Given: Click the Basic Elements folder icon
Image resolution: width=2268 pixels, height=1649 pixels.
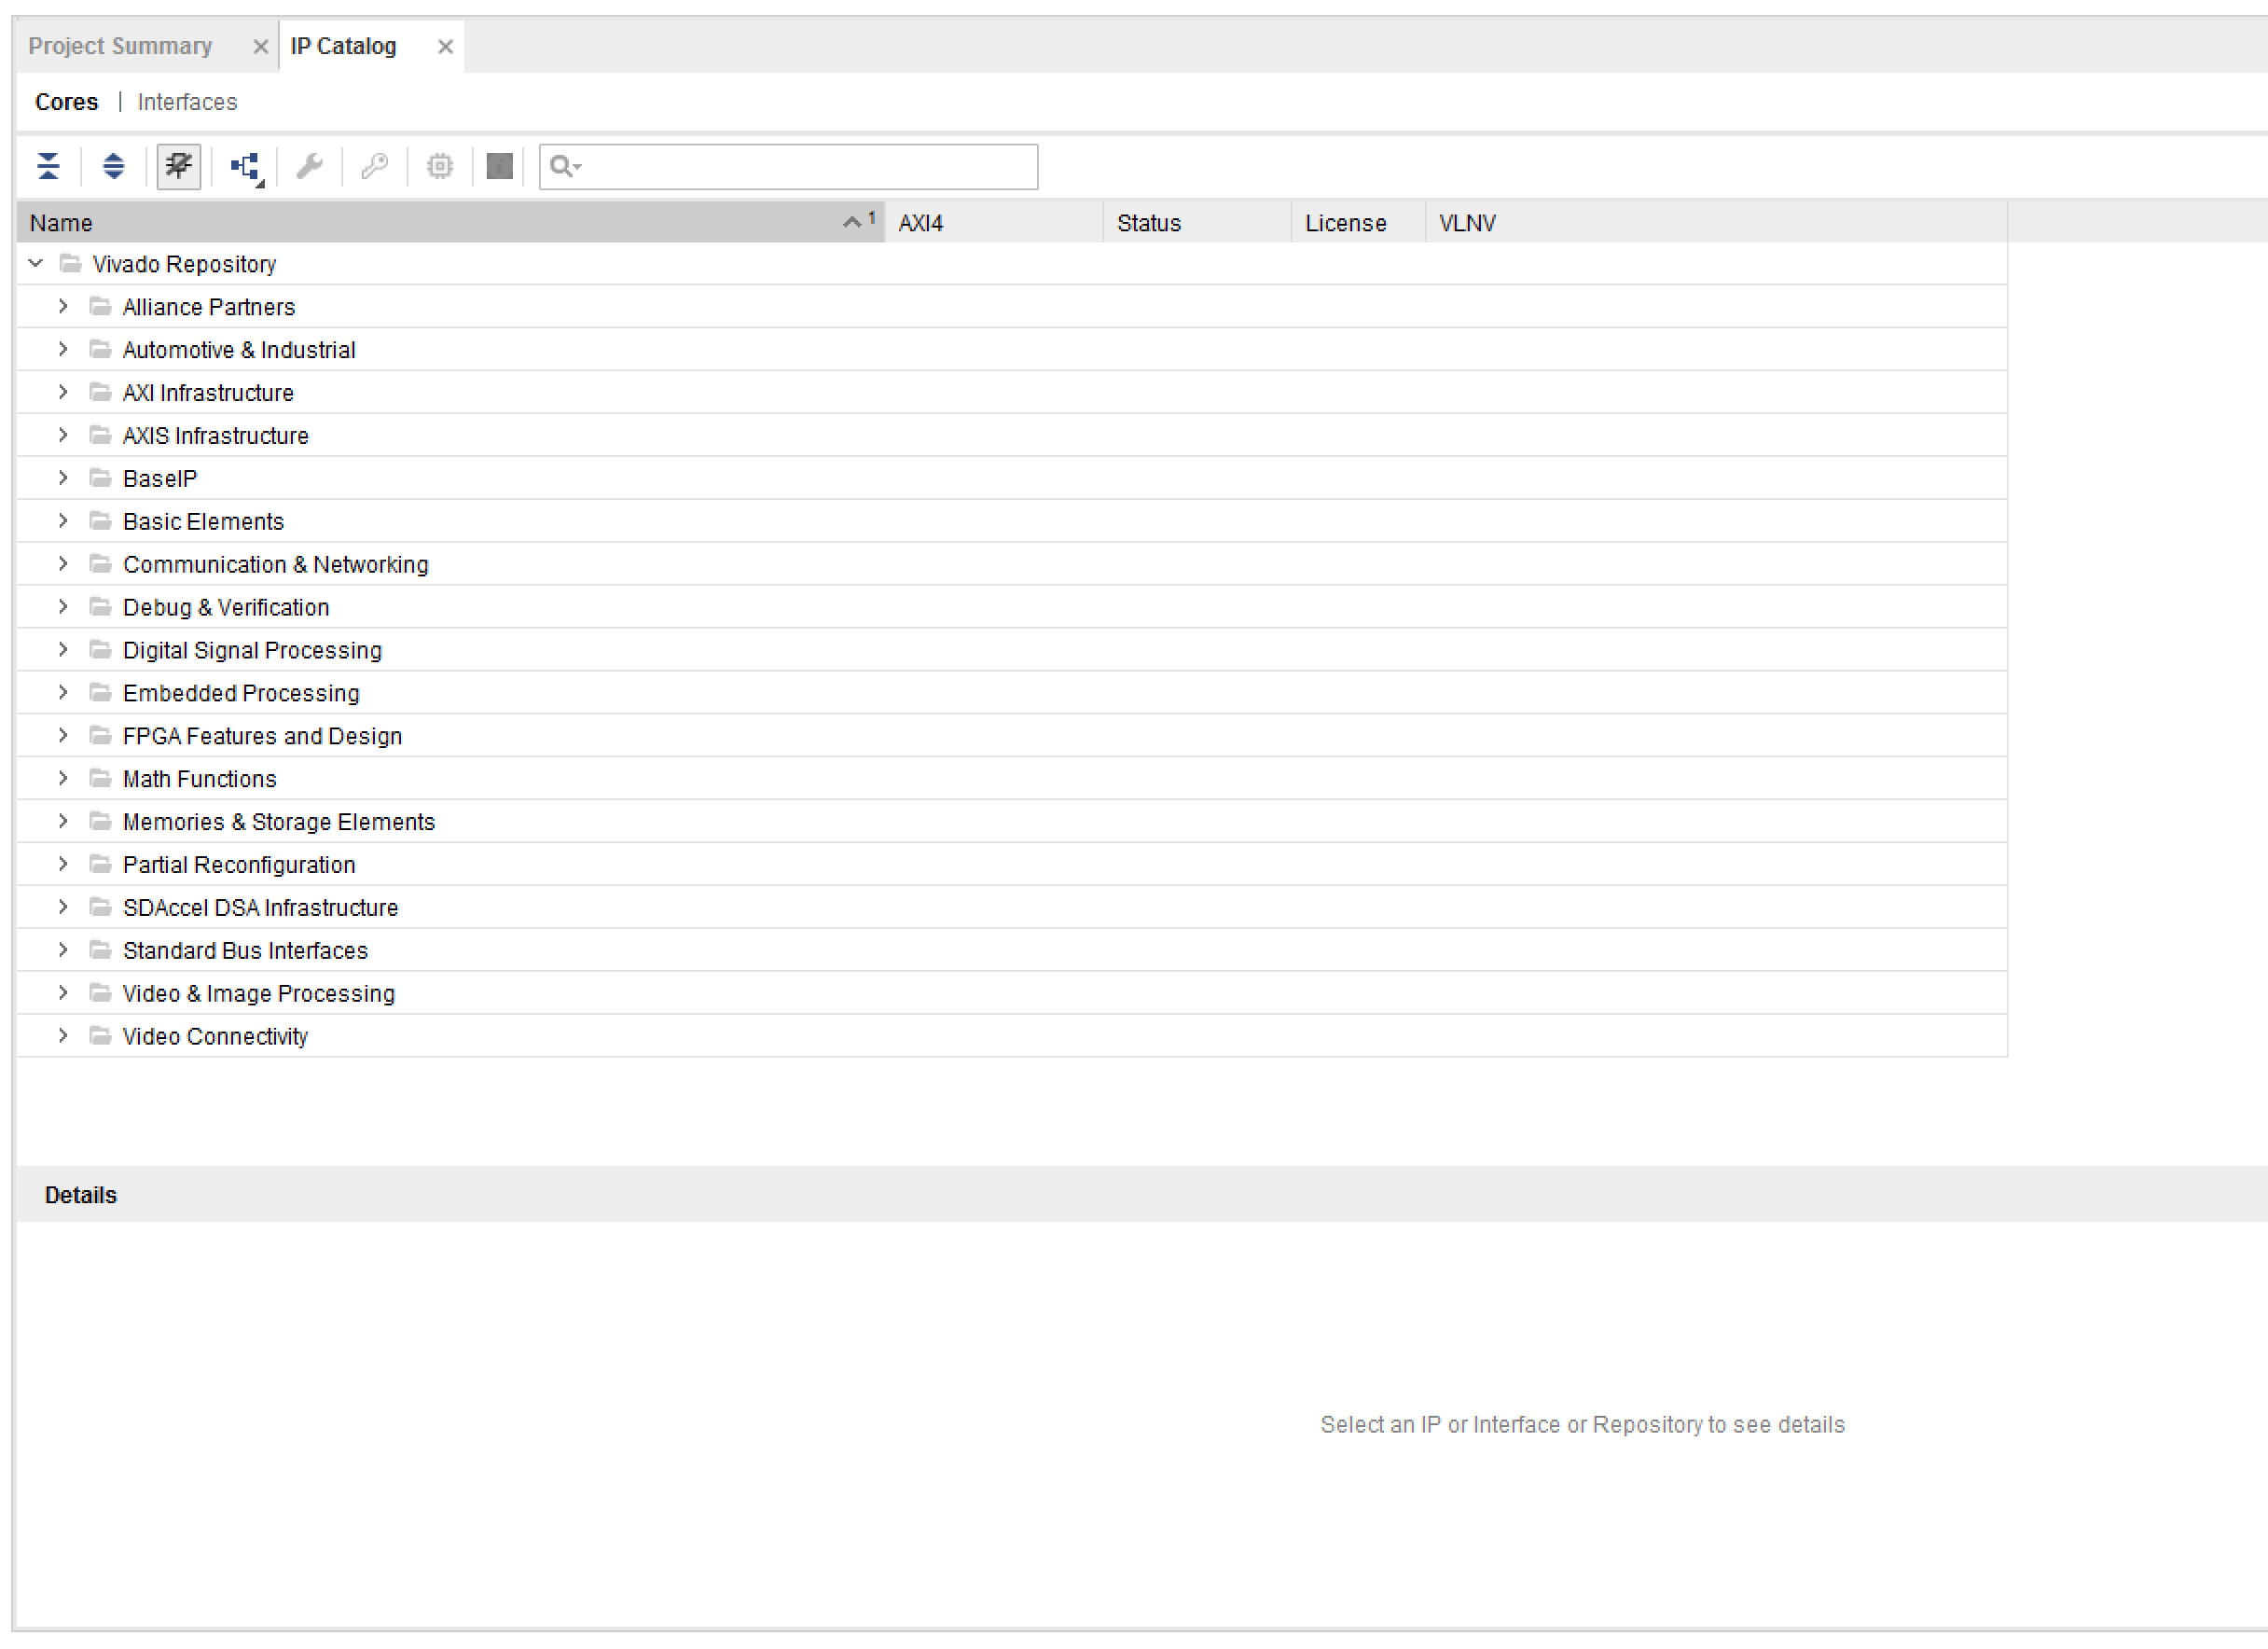Looking at the screenshot, I should 100,521.
